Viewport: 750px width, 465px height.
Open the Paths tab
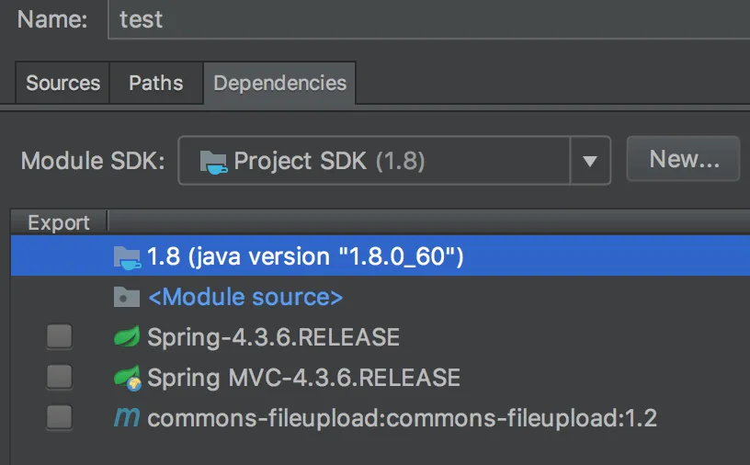(155, 83)
